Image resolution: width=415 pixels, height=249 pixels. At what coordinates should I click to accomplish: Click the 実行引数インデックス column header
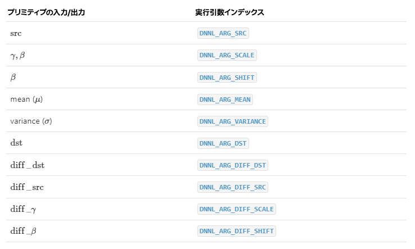tap(229, 12)
